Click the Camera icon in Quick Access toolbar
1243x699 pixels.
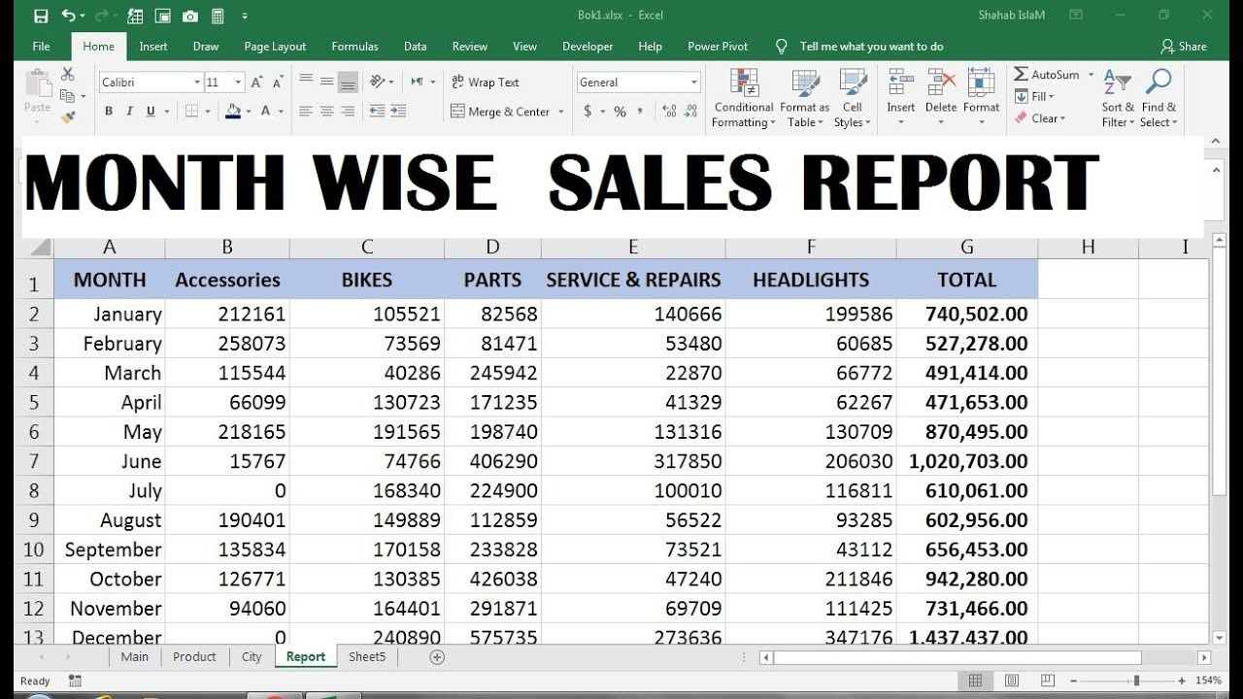point(190,17)
